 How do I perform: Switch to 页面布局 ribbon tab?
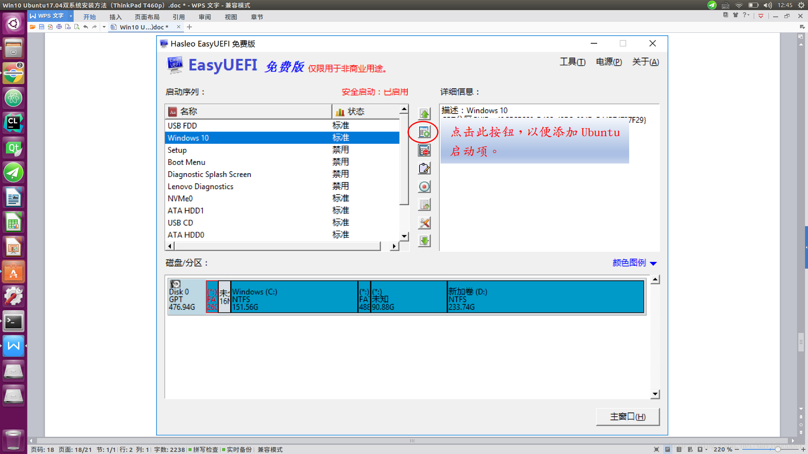click(147, 17)
